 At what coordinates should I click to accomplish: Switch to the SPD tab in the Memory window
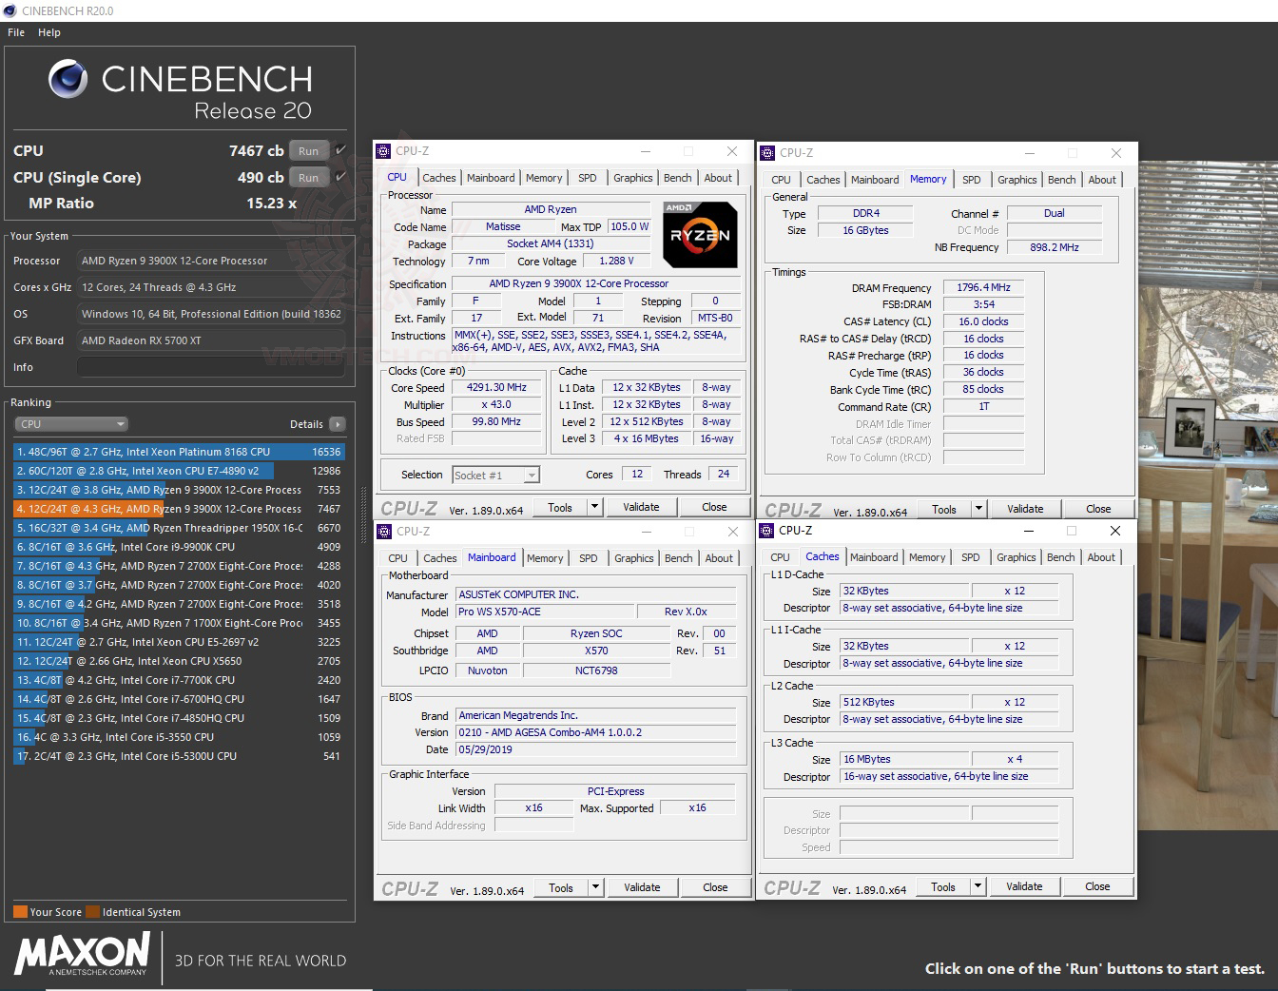point(972,179)
